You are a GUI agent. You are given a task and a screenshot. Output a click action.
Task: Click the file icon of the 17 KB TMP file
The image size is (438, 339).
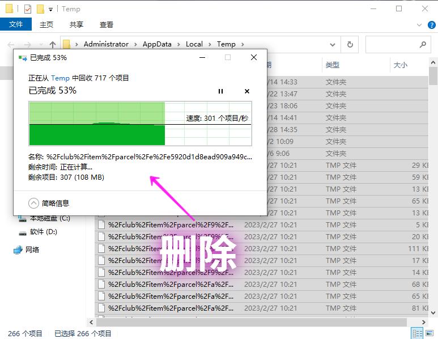coord(101,260)
